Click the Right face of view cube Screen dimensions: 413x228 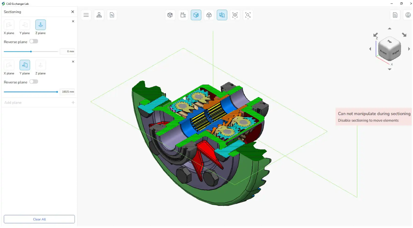pos(395,52)
